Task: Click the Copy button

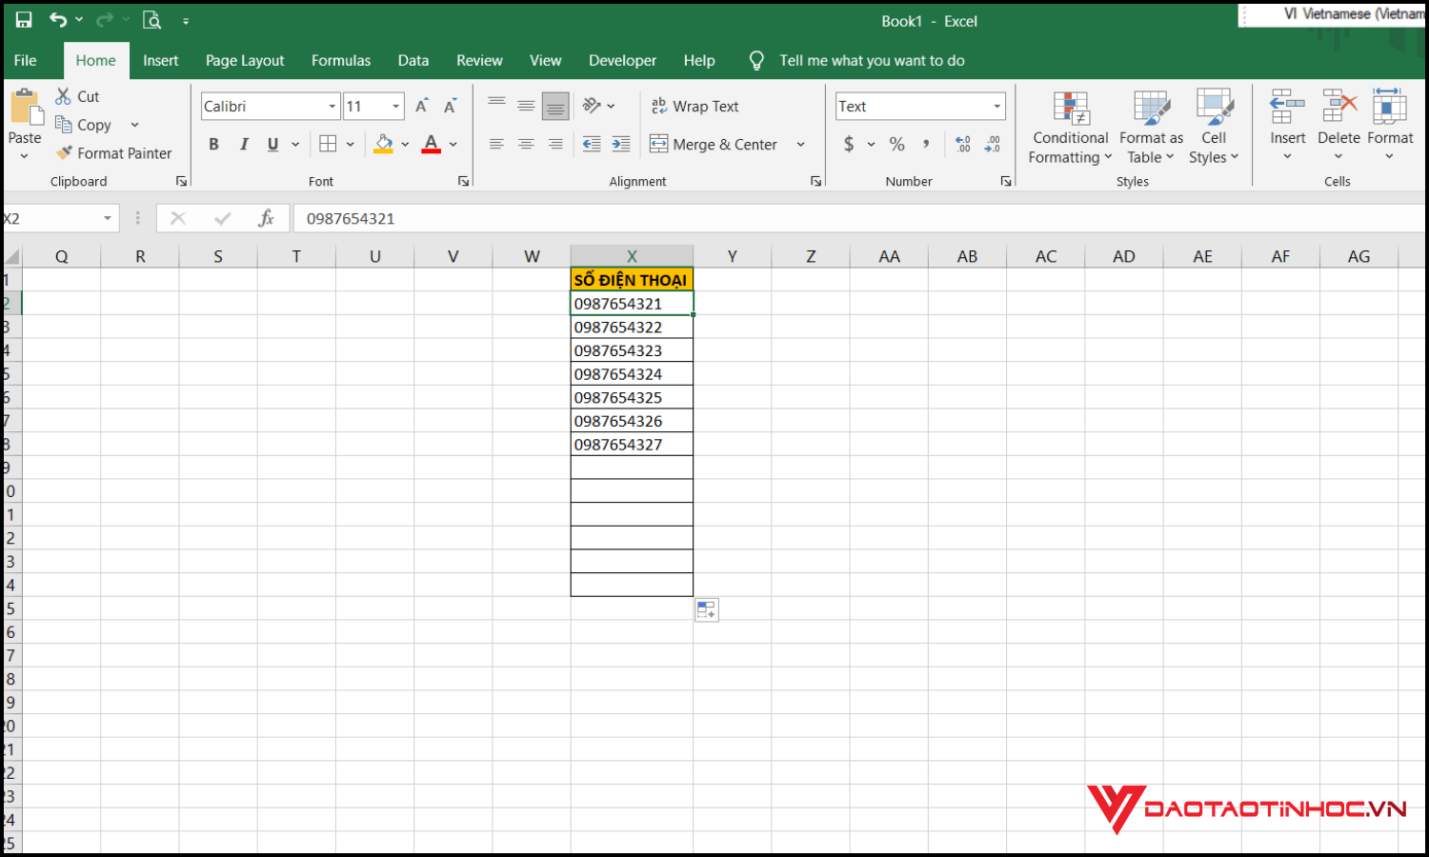Action: (84, 125)
